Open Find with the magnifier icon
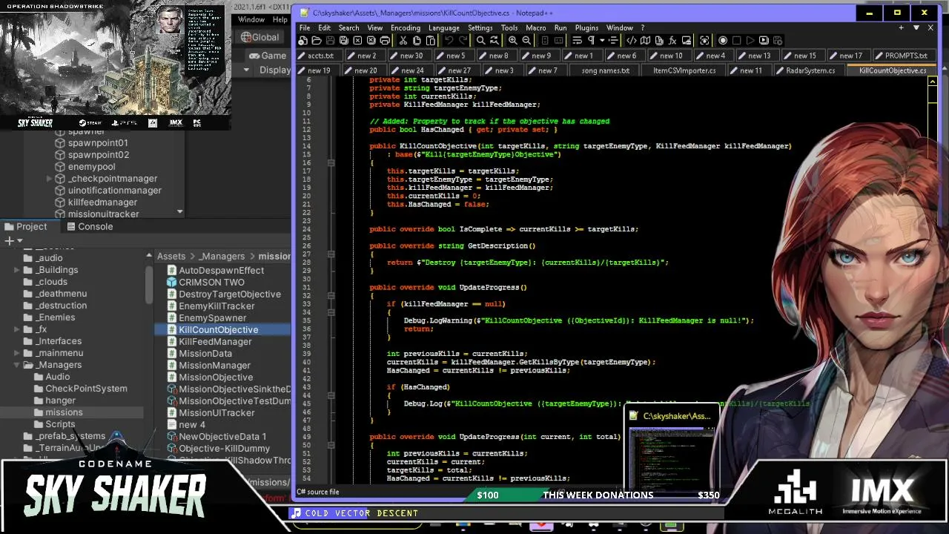 point(480,41)
